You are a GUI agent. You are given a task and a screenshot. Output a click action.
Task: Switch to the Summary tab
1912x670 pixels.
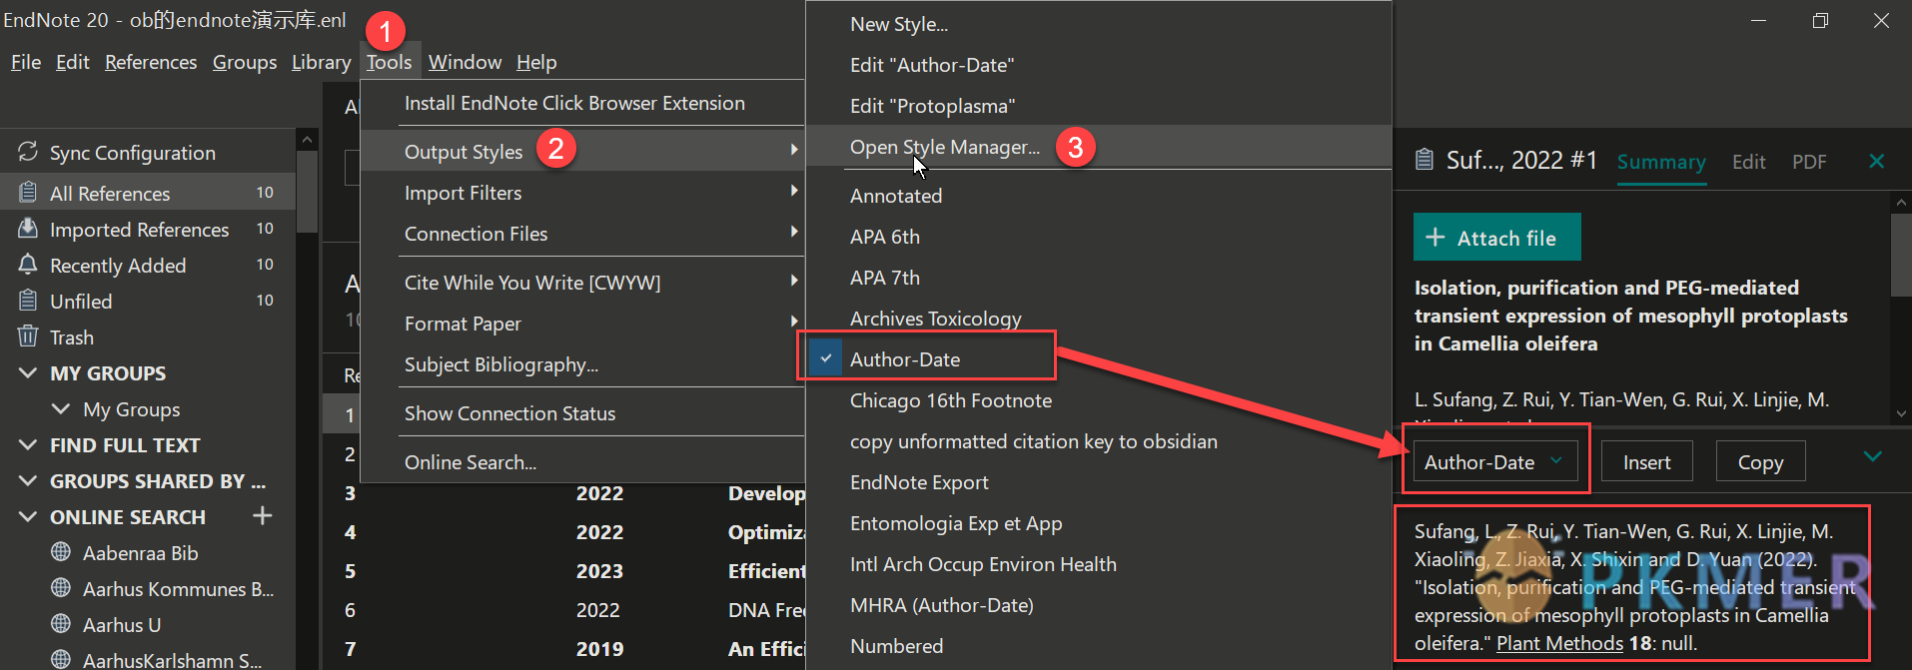pos(1661,162)
